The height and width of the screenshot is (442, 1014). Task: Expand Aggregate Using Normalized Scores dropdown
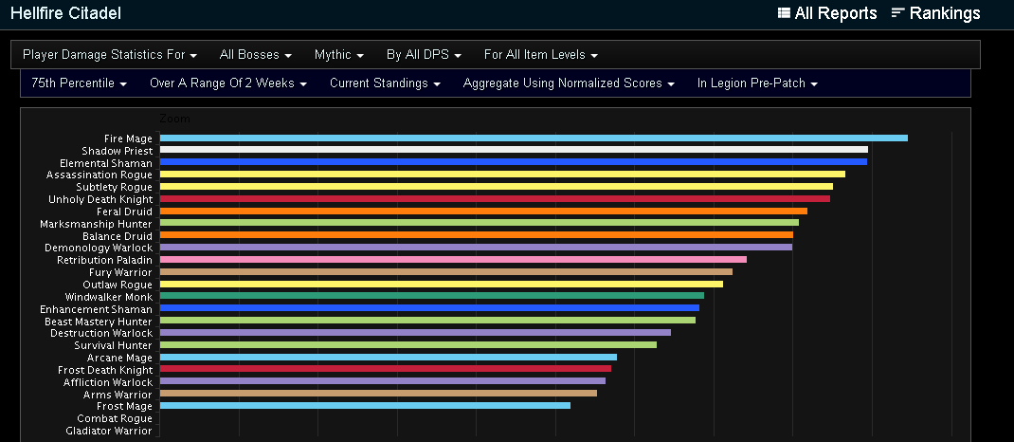pyautogui.click(x=570, y=83)
